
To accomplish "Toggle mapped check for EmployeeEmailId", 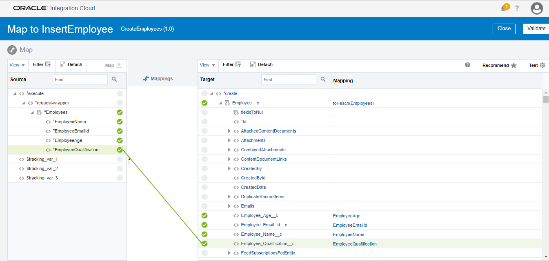I will click(120, 131).
